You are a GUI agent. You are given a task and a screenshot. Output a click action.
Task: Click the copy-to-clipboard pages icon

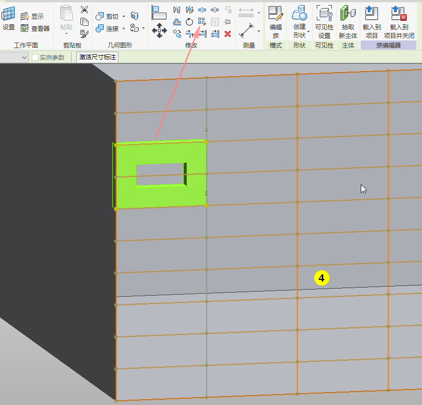coord(84,22)
